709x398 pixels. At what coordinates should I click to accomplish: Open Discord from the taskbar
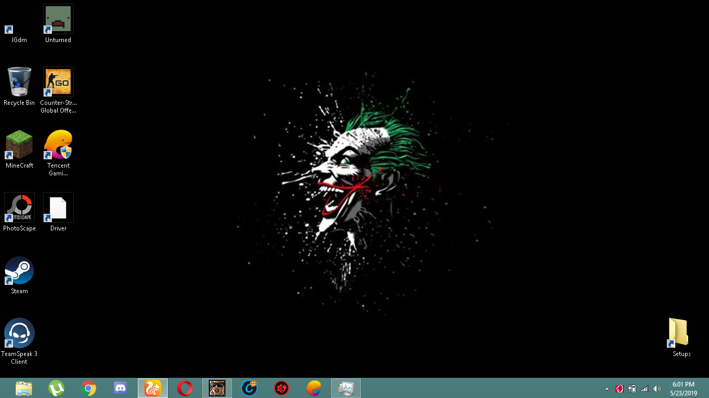121,388
